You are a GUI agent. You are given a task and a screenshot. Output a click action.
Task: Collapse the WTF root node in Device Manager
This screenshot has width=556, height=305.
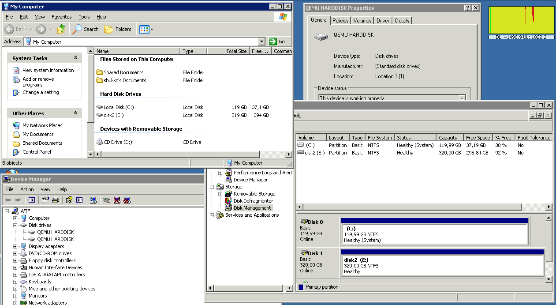click(x=7, y=211)
